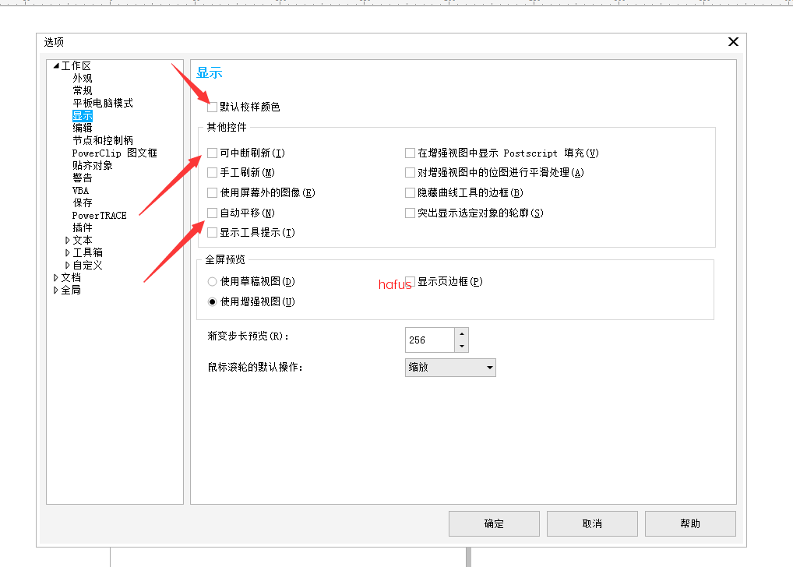Select the 文本 tree label
Image resolution: width=793 pixels, height=567 pixels.
83,240
